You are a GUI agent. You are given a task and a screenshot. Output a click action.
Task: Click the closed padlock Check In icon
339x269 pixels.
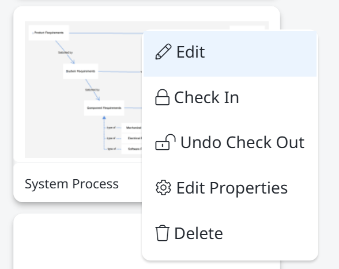[162, 97]
